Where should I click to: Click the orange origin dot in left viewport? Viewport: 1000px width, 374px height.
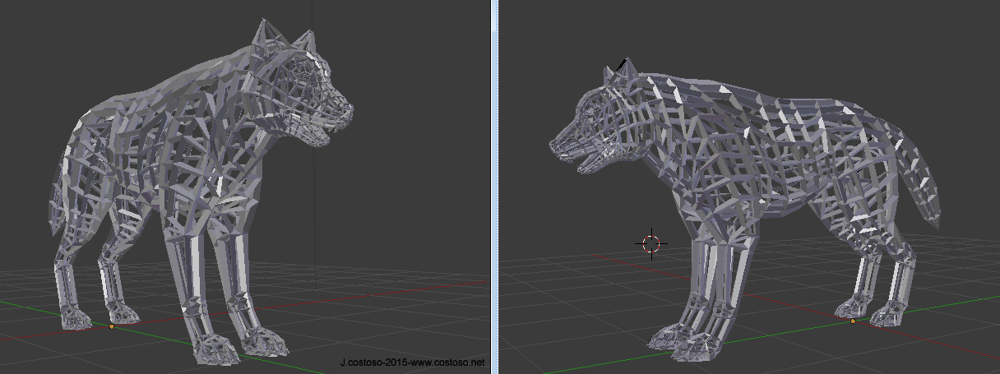112,326
